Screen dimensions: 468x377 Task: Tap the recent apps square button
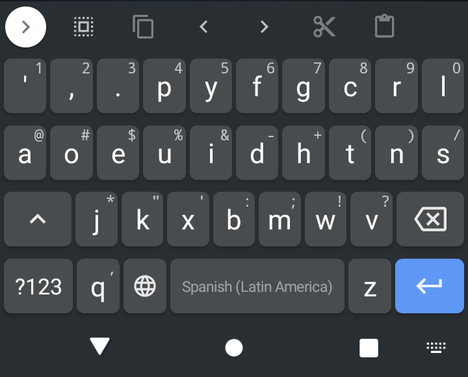click(x=369, y=348)
